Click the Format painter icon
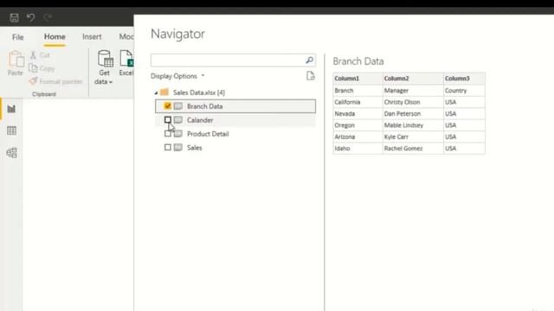 pyautogui.click(x=33, y=81)
